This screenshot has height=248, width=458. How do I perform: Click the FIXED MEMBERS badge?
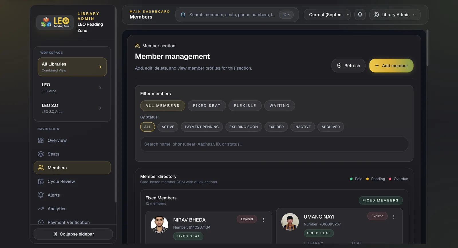pos(380,200)
